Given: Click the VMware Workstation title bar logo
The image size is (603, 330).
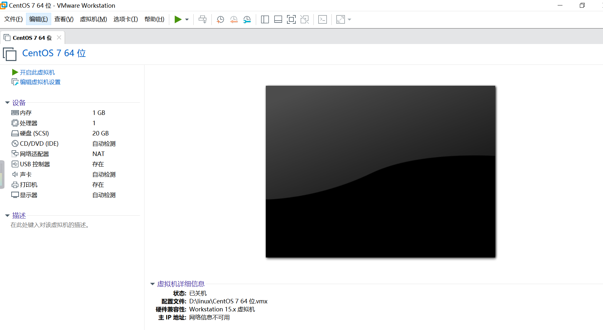Looking at the screenshot, I should click(x=4, y=5).
